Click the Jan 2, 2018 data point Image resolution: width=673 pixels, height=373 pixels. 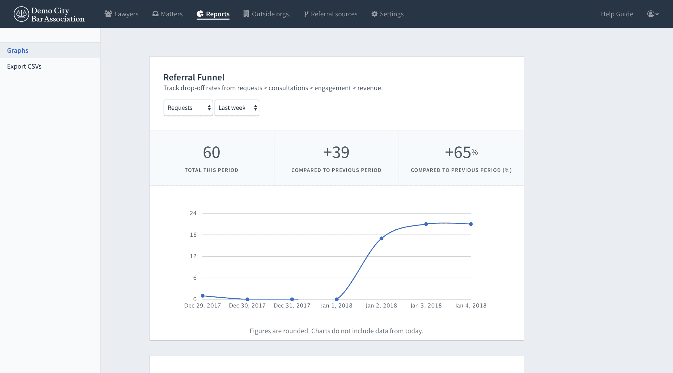pyautogui.click(x=381, y=238)
